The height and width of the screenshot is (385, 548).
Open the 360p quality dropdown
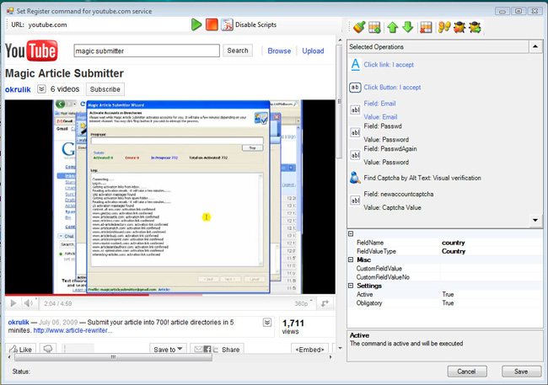point(304,303)
